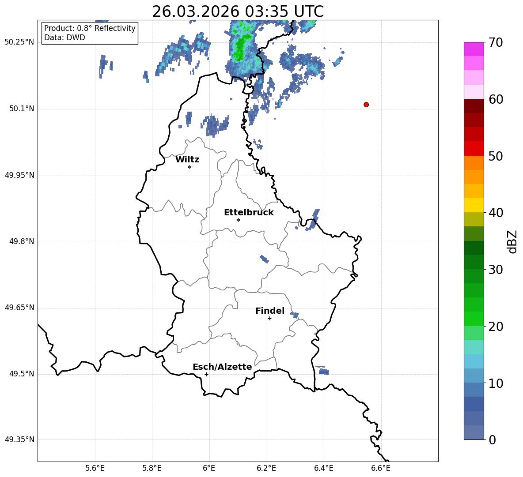Click the Findel city label

pyautogui.click(x=270, y=311)
